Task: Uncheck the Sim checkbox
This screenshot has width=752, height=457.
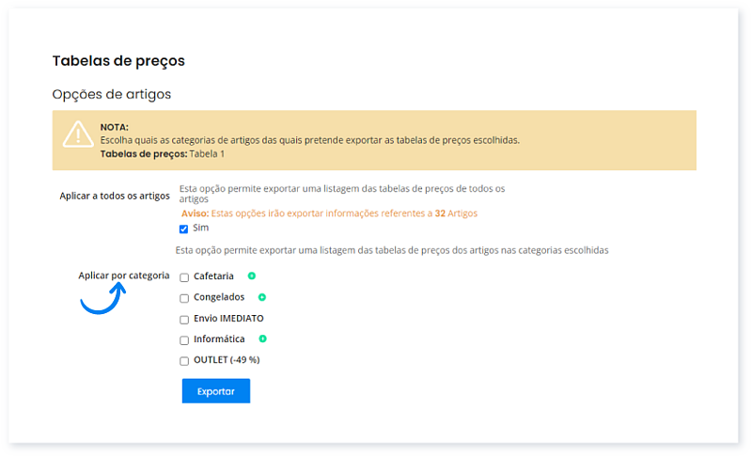Action: tap(184, 228)
